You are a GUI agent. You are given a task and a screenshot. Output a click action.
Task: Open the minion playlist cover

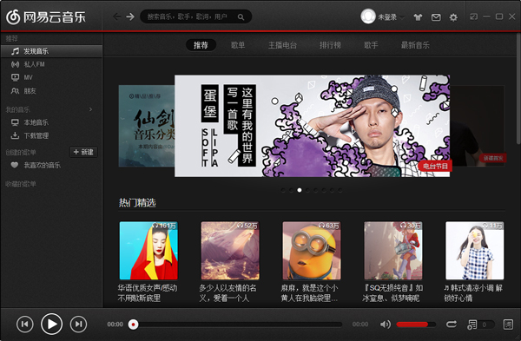[x=312, y=251]
